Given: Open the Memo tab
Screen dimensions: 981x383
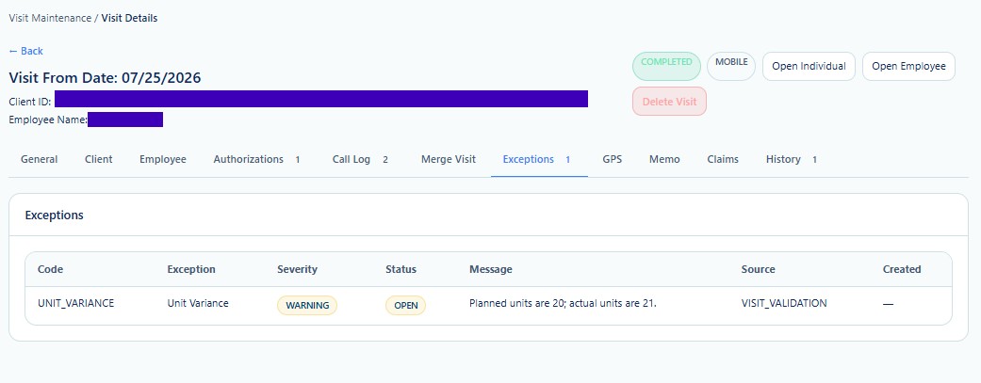Looking at the screenshot, I should pos(664,159).
